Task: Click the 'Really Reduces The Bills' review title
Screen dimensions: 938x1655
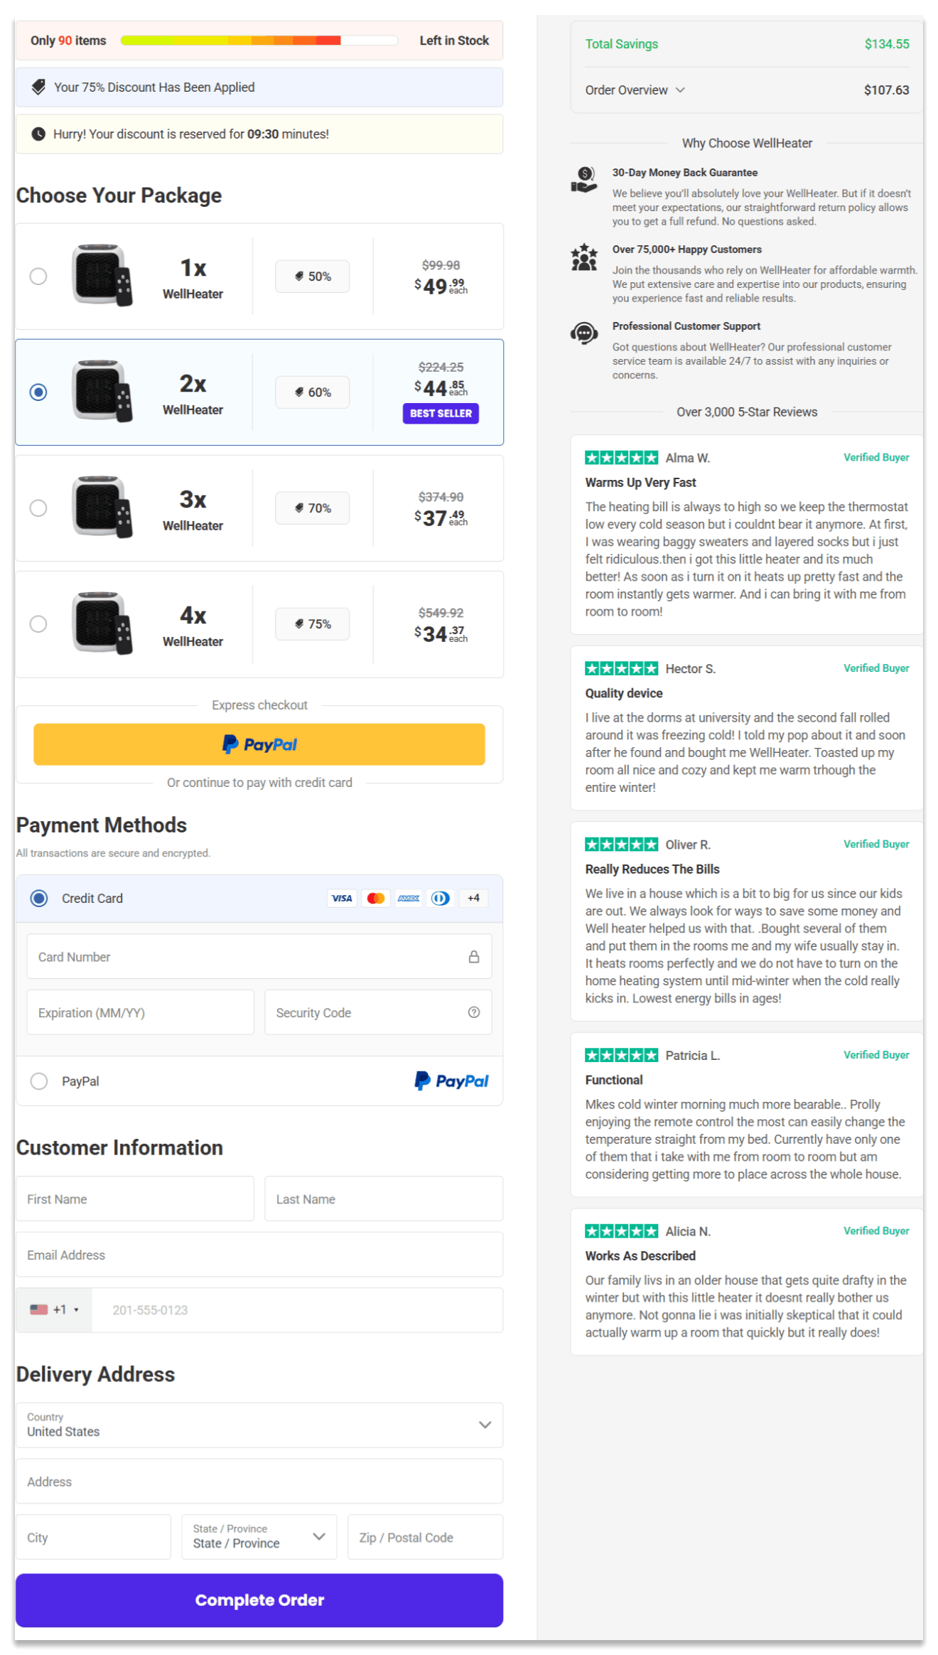Action: [x=652, y=869]
